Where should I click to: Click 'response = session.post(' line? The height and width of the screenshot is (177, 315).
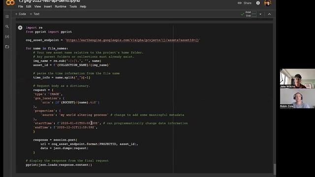click(x=55, y=140)
